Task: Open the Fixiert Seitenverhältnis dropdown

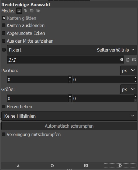Action: click(72, 50)
